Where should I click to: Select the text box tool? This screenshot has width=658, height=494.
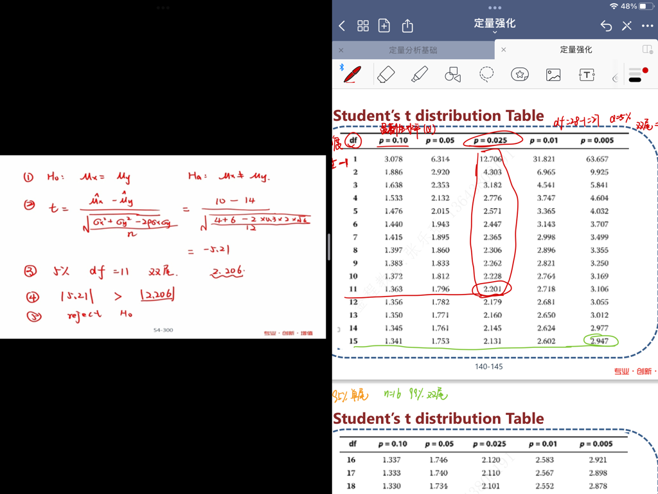coord(587,75)
